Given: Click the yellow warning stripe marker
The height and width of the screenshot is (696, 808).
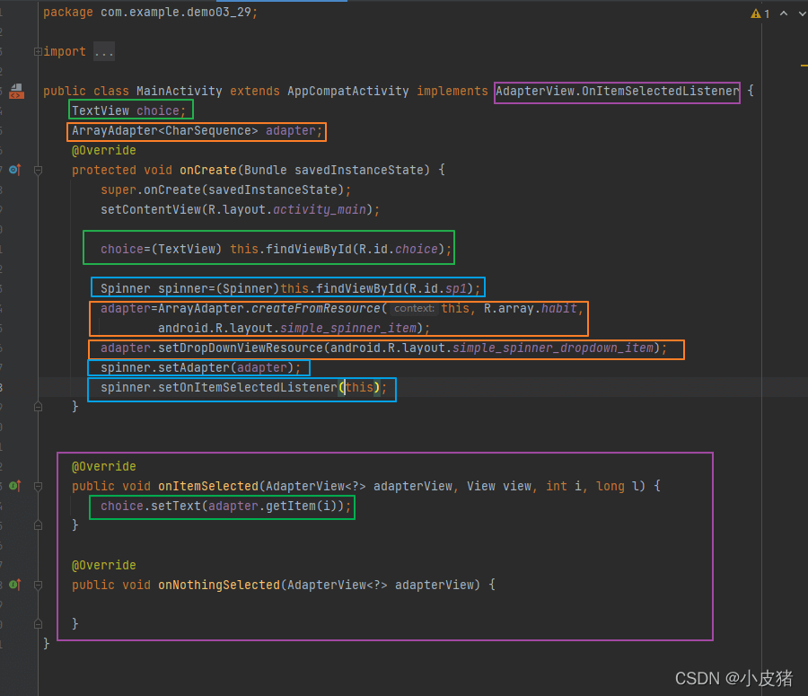Looking at the screenshot, I should click(x=803, y=65).
